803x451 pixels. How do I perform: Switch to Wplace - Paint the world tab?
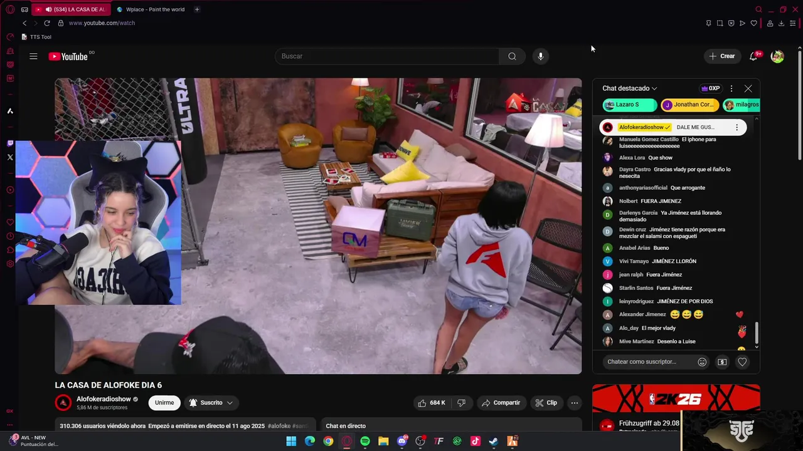[151, 9]
